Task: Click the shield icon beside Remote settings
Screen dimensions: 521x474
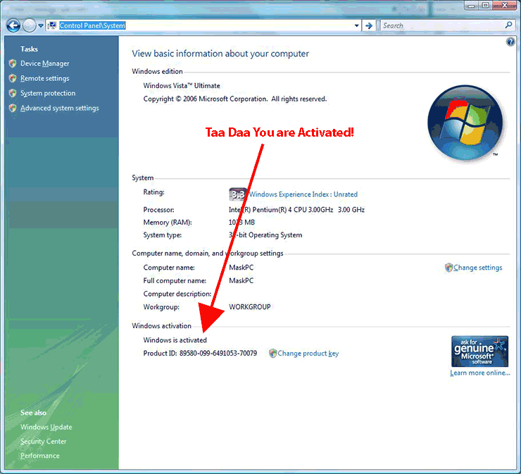Action: [x=13, y=78]
